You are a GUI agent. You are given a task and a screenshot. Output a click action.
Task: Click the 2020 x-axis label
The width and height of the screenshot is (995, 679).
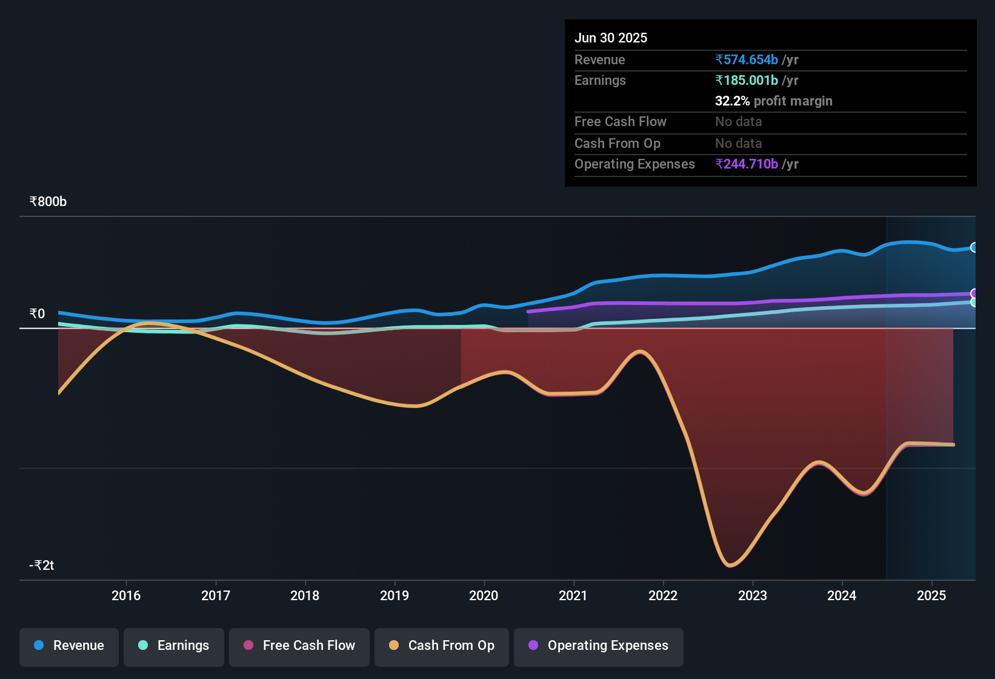coord(484,596)
